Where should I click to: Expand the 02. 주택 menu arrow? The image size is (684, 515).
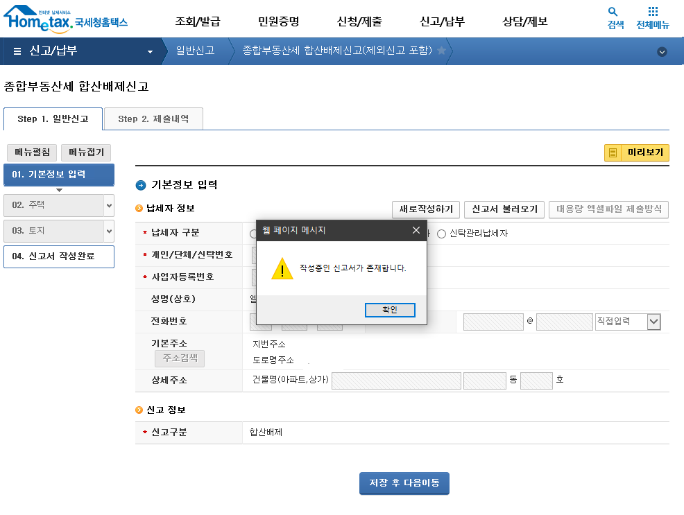coord(109,205)
